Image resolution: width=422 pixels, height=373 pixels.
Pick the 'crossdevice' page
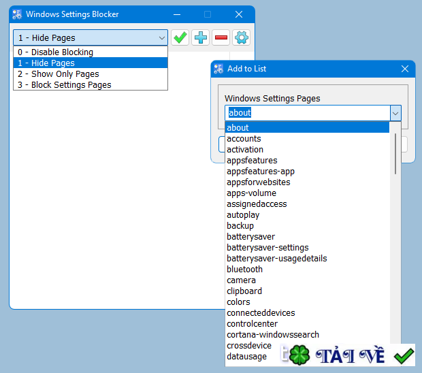[249, 346]
